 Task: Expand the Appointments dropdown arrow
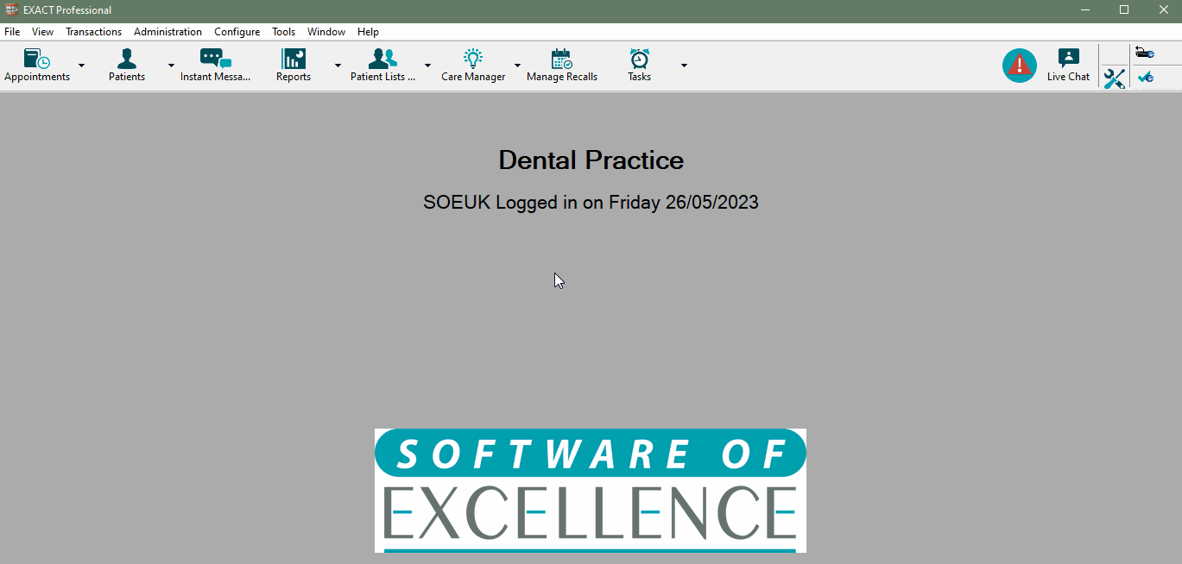pos(82,66)
